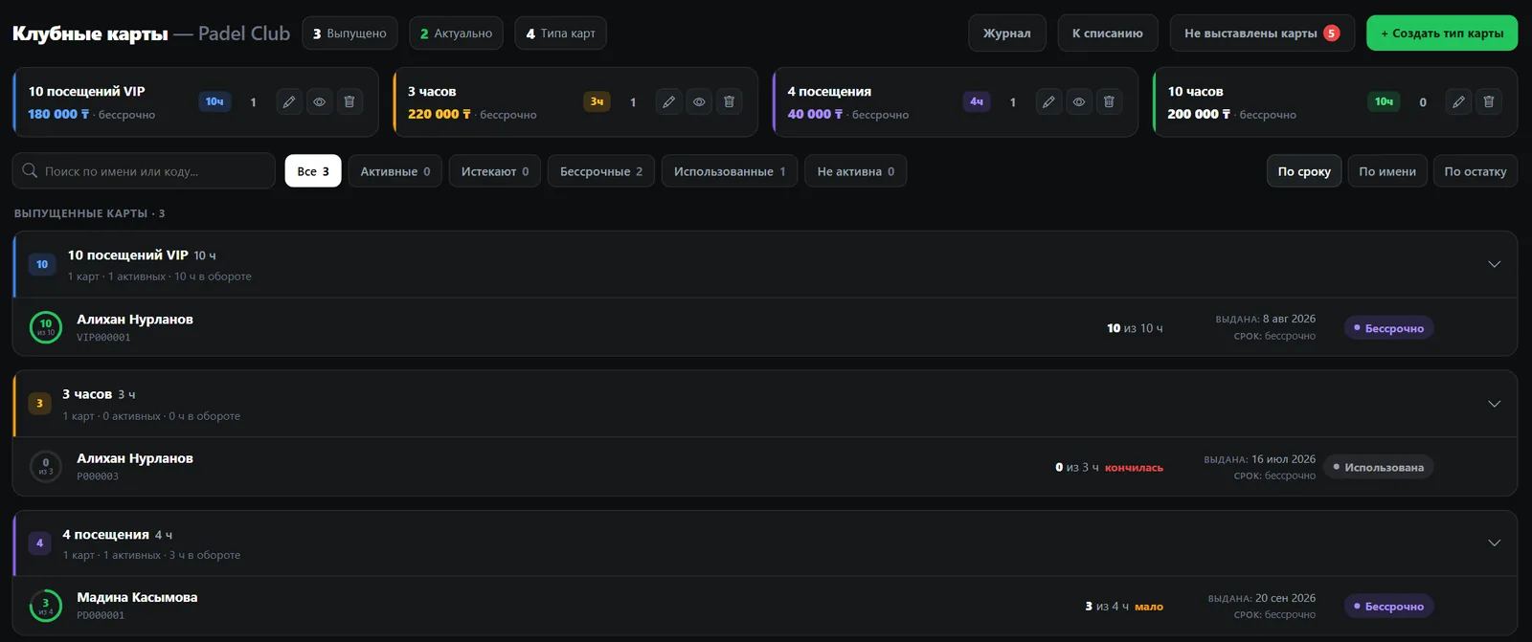Collapse the 3 часов card group
Image resolution: width=1532 pixels, height=642 pixels.
click(1494, 404)
